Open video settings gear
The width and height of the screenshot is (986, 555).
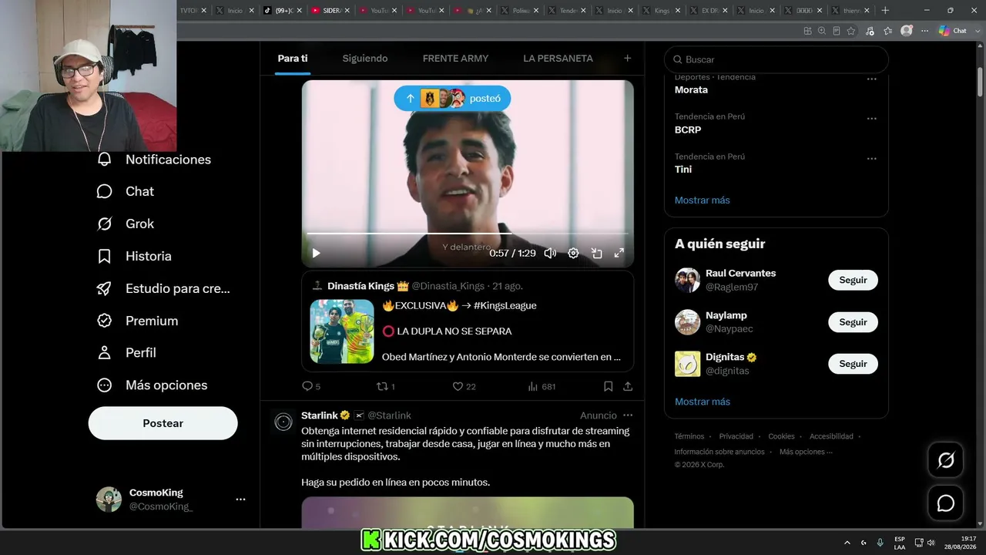(x=573, y=253)
